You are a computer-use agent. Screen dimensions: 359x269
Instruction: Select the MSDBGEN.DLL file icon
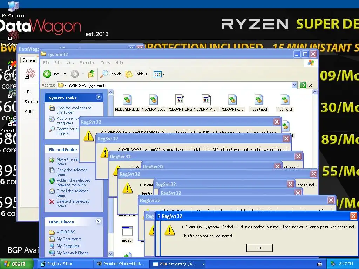pyautogui.click(x=127, y=103)
